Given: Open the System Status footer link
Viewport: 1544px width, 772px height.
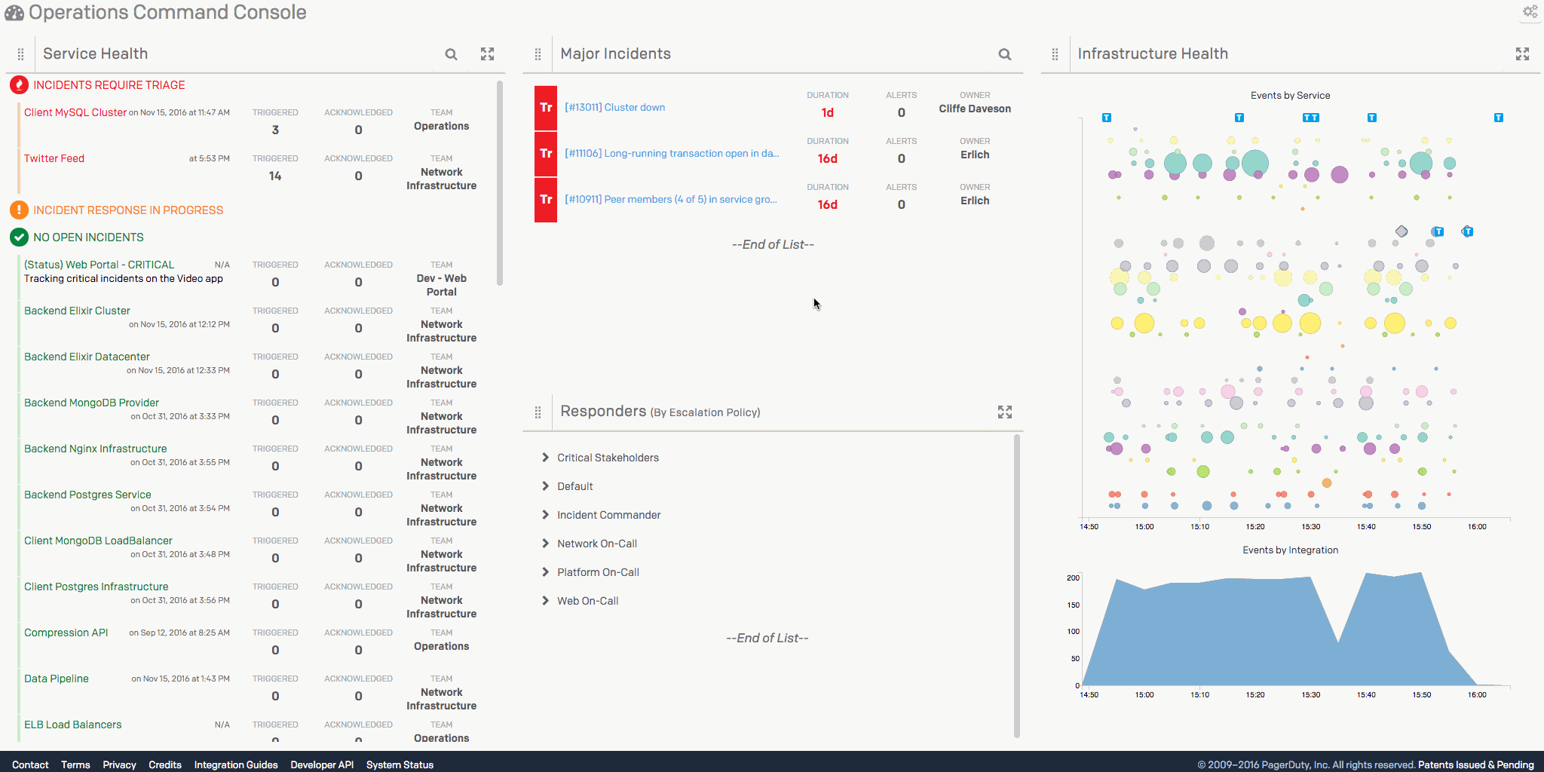Looking at the screenshot, I should coord(400,764).
